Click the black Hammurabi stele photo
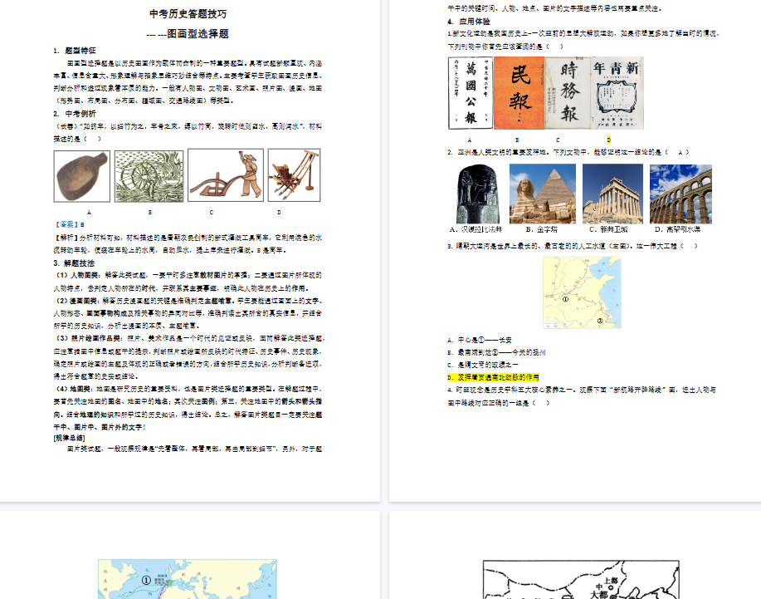 478,194
